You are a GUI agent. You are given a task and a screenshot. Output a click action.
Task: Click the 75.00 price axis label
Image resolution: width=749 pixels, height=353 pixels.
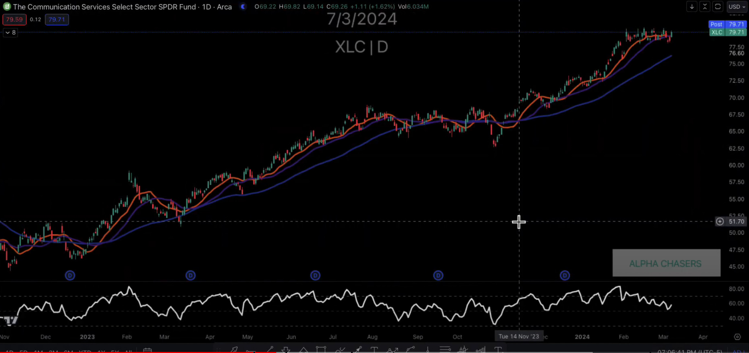736,64
